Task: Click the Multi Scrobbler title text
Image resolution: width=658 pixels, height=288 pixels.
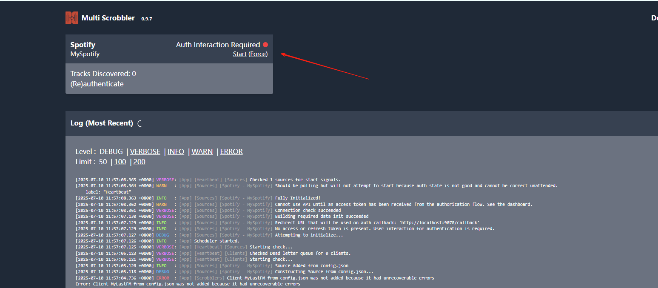Action: tap(108, 18)
